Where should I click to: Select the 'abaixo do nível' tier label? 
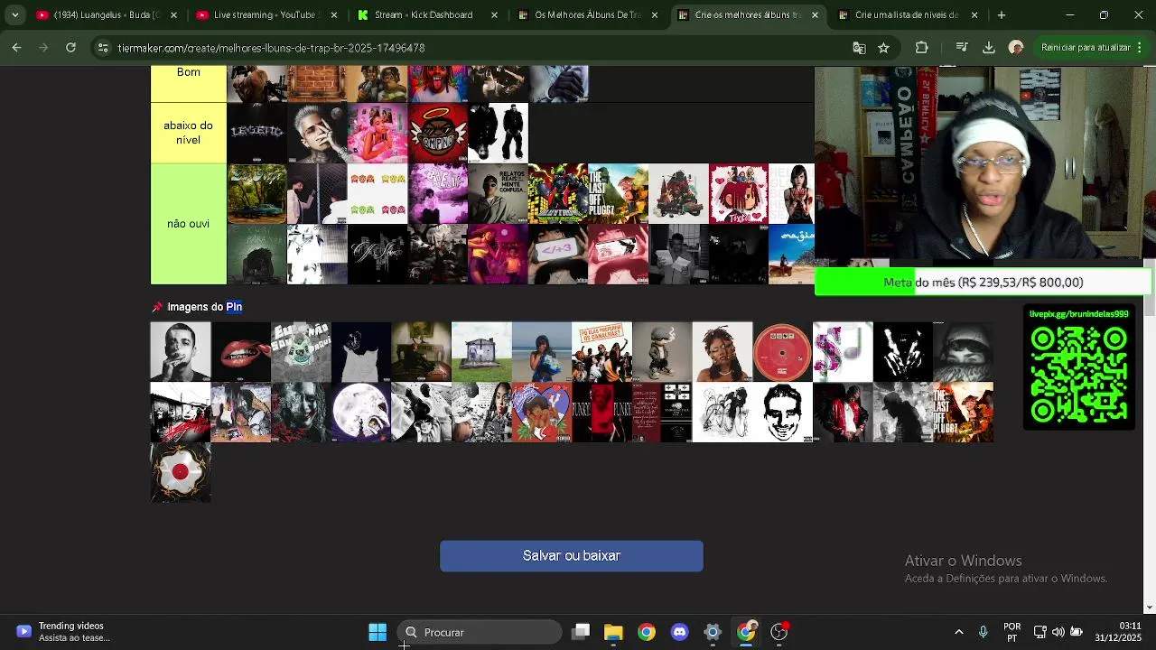[189, 133]
